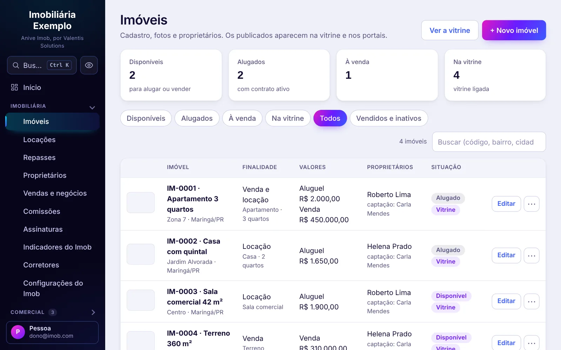Open Comissões section

click(x=53, y=211)
